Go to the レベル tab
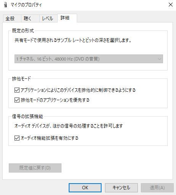 pos(47,19)
